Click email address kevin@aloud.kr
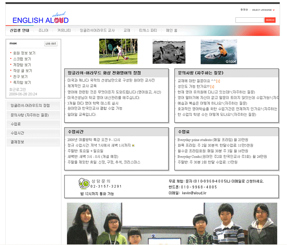This screenshot has height=245, width=287. [194, 193]
